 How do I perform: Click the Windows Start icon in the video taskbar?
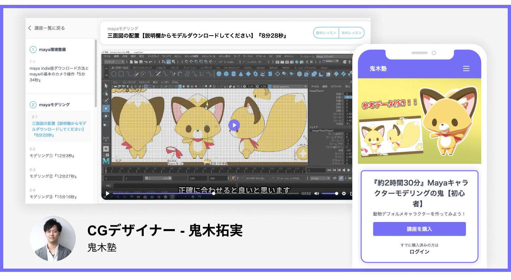click(105, 197)
